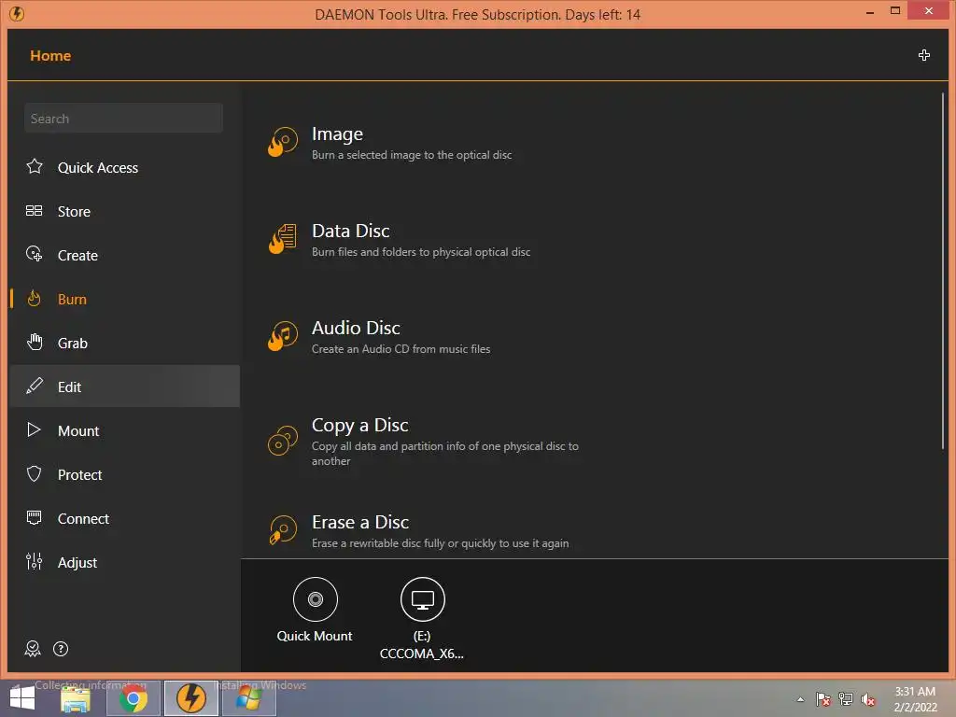956x717 pixels.
Task: Select the Grab hand icon
Action: [x=35, y=342]
